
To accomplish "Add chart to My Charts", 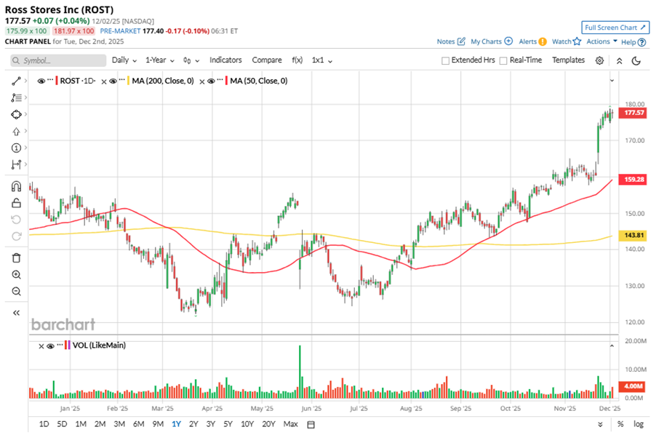I will click(x=492, y=41).
